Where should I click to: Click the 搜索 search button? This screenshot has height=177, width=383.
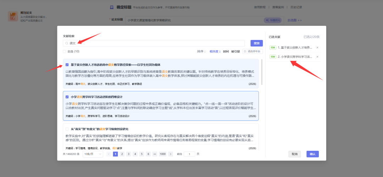256,43
